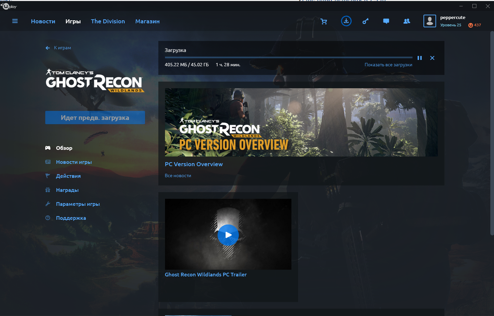Open Ghost Recon Wildlands PC Trailer link
This screenshot has height=316, width=494.
click(x=206, y=275)
